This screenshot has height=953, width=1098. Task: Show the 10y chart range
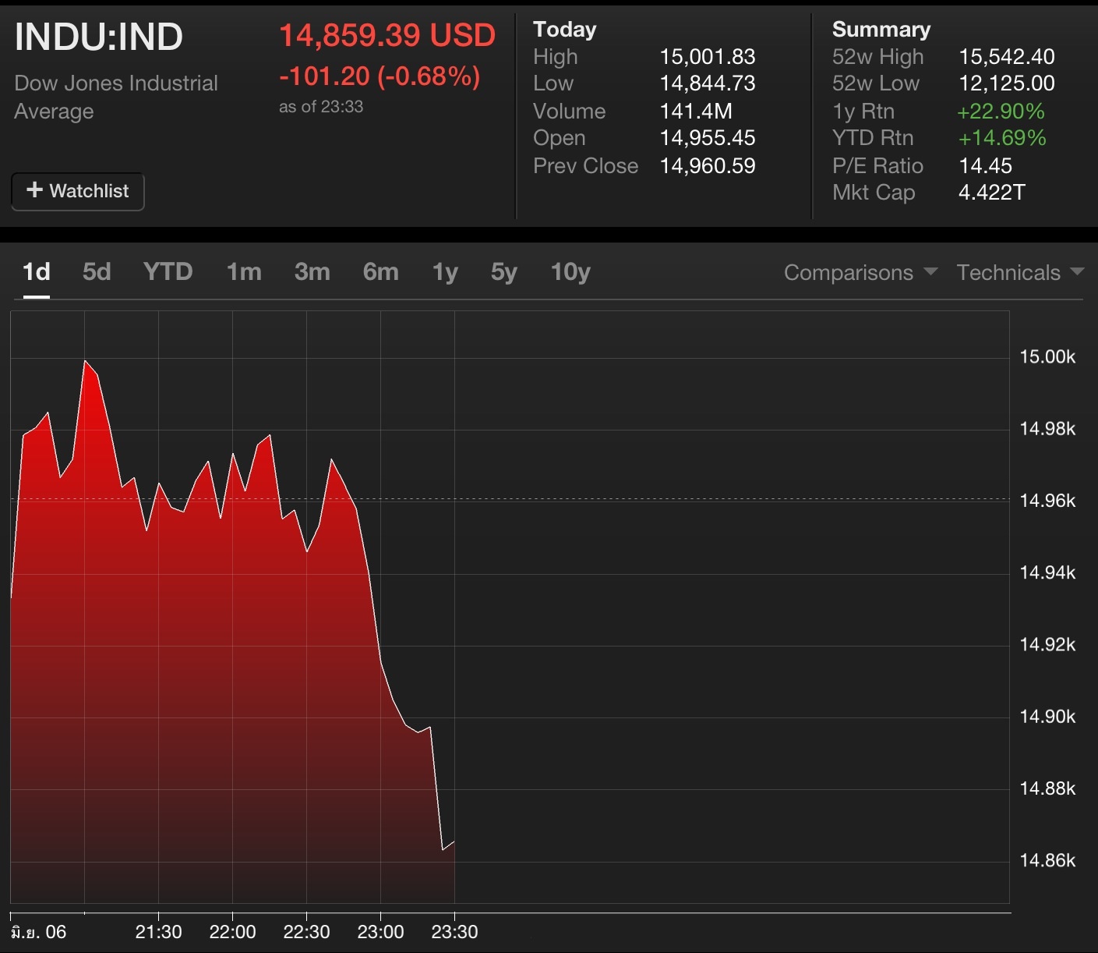pos(570,272)
